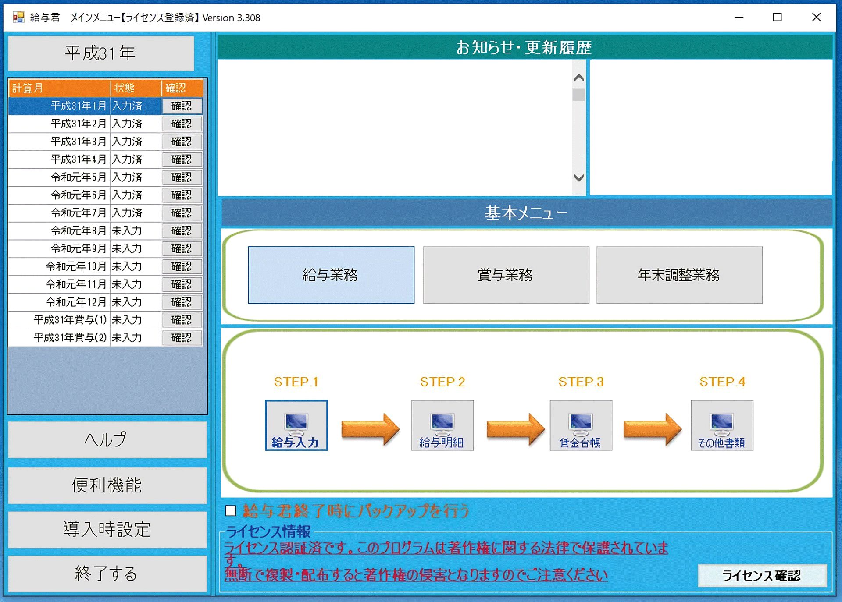Click 確認 for 令和元年11月
The image size is (842, 602).
click(x=182, y=284)
